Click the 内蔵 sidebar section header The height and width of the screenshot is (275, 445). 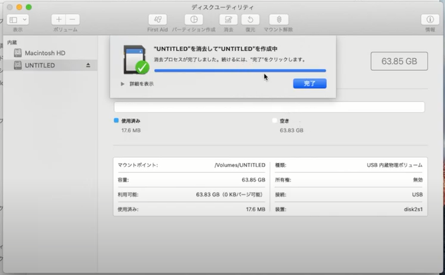(12, 42)
